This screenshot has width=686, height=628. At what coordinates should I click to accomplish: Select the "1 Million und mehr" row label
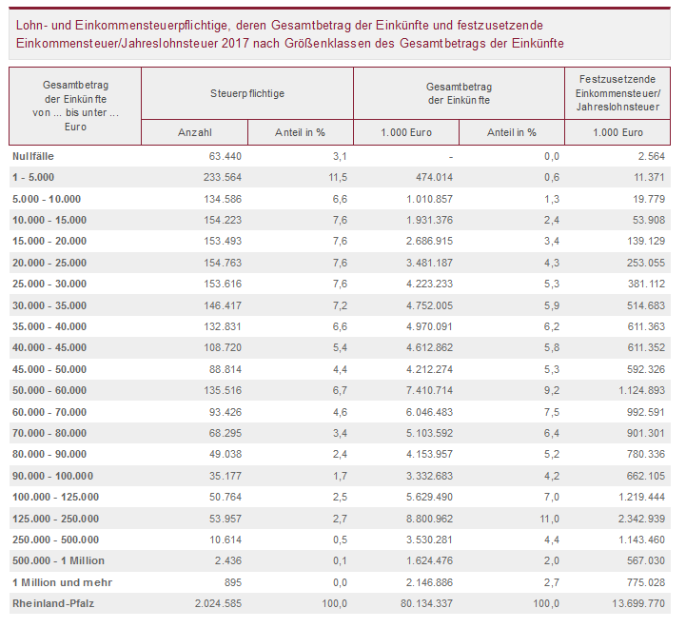tap(54, 581)
